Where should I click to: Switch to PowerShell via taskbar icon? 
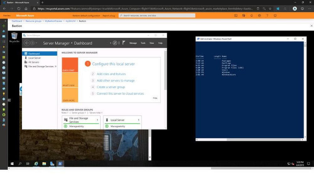pos(60,163)
